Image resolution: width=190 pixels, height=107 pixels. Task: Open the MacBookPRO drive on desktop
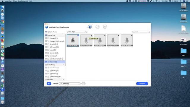183,6
